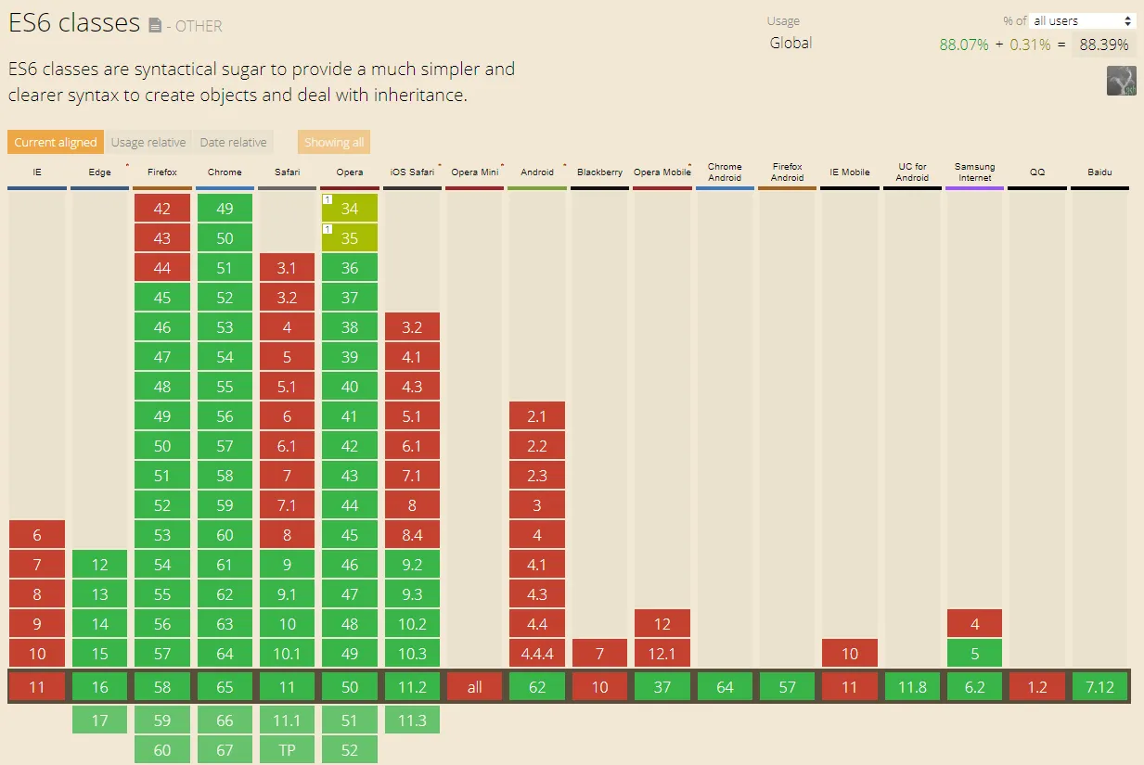Open note 1 flag on Opera 34
The width and height of the screenshot is (1144, 765).
328,199
